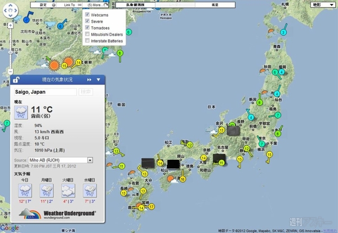Select marker 12 near Tottori
This screenshot has width=338, height=233.
coord(189,145)
